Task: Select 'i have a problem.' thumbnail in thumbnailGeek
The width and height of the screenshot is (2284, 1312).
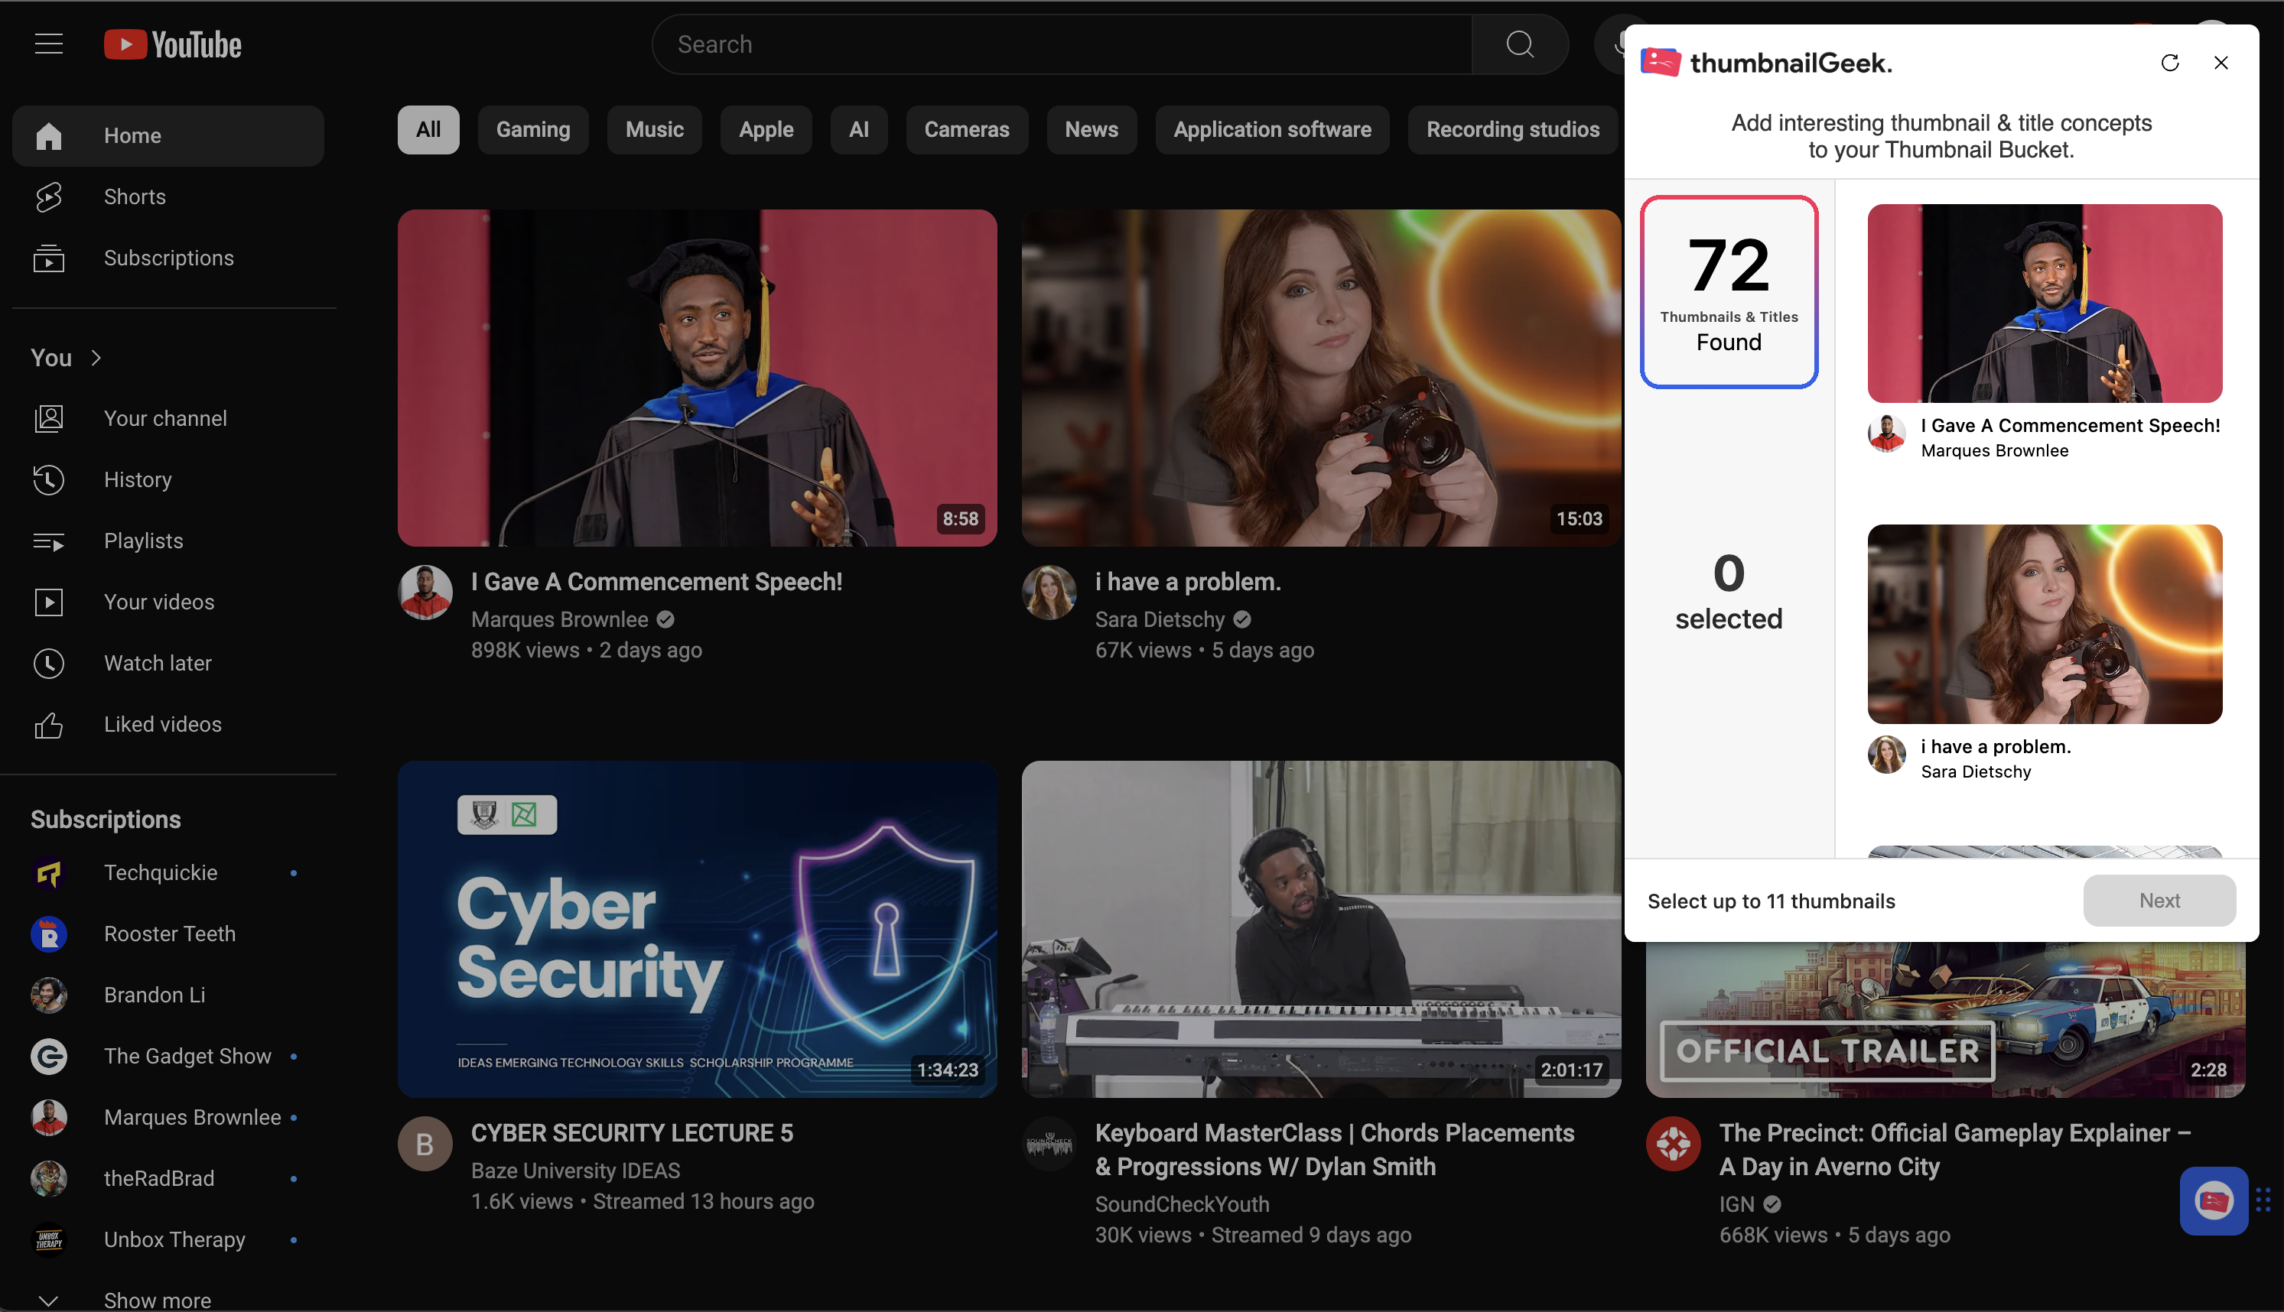Action: (2045, 624)
